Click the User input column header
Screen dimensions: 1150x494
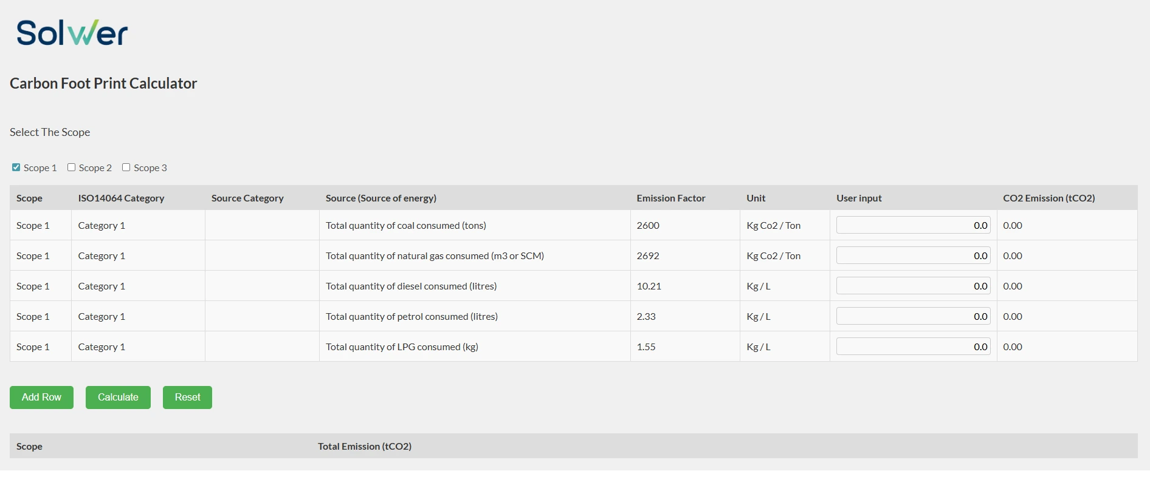coord(858,198)
